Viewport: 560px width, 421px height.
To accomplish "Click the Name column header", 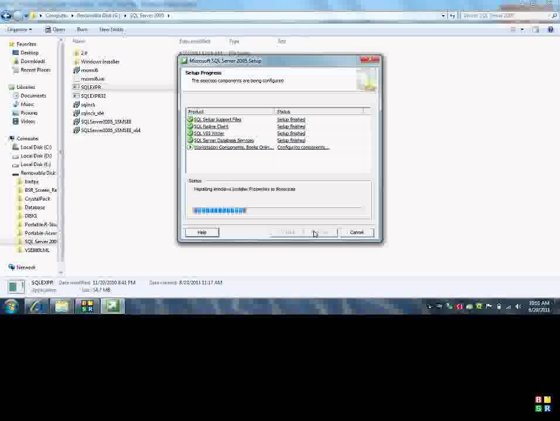I will (78, 41).
